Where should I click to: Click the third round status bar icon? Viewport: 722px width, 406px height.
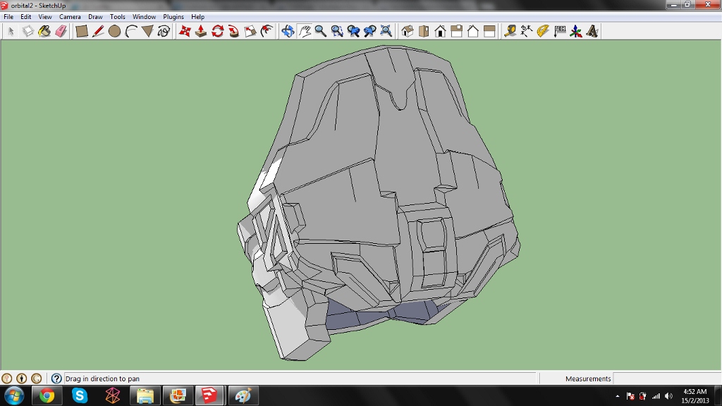point(37,379)
